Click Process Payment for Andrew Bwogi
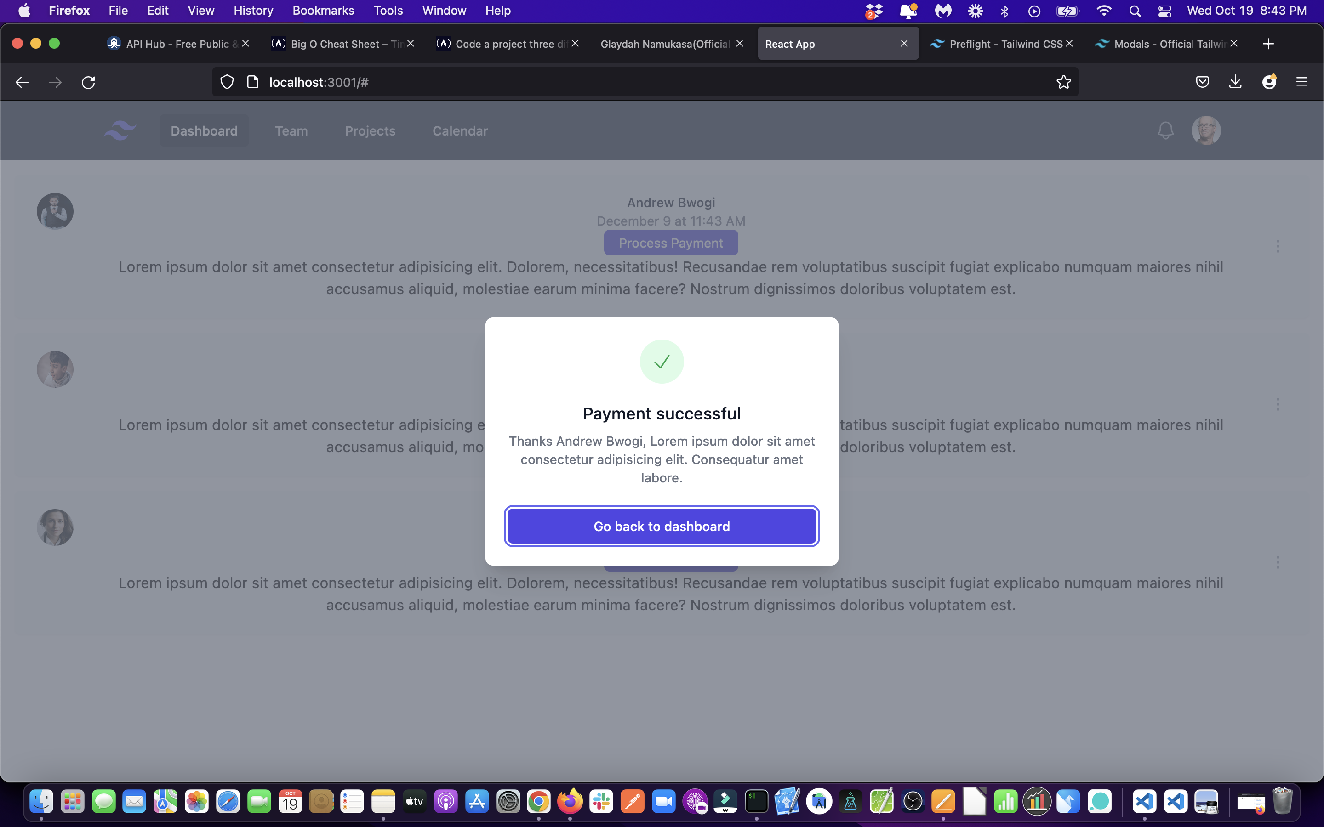 (671, 243)
